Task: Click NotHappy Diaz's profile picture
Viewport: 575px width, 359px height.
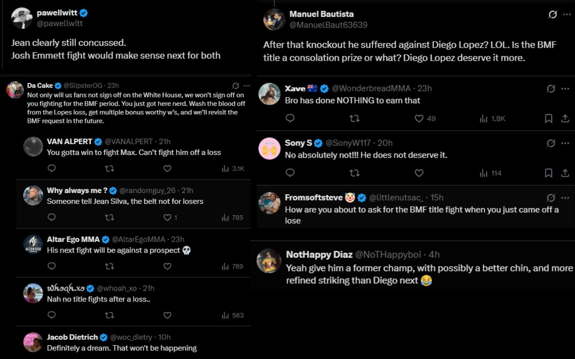Action: coord(269,261)
